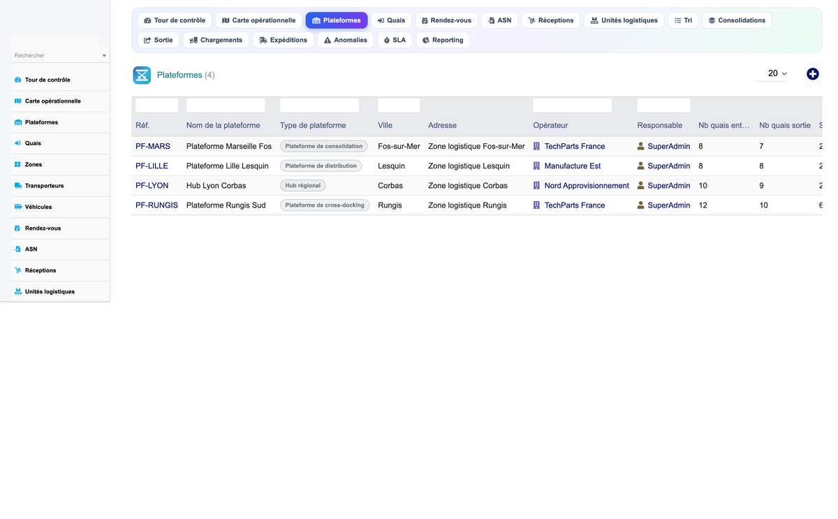Click building icon beside Manufacture Est
The width and height of the screenshot is (838, 519).
[536, 166]
